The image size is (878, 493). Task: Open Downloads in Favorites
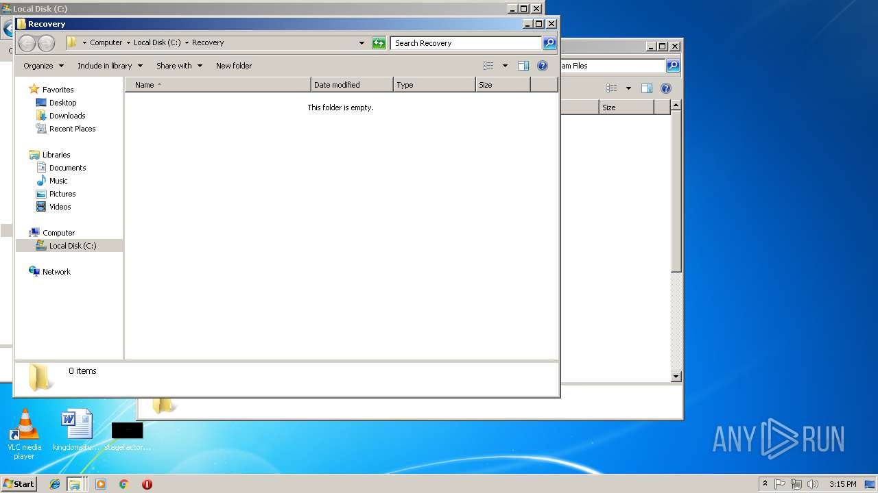tap(67, 116)
